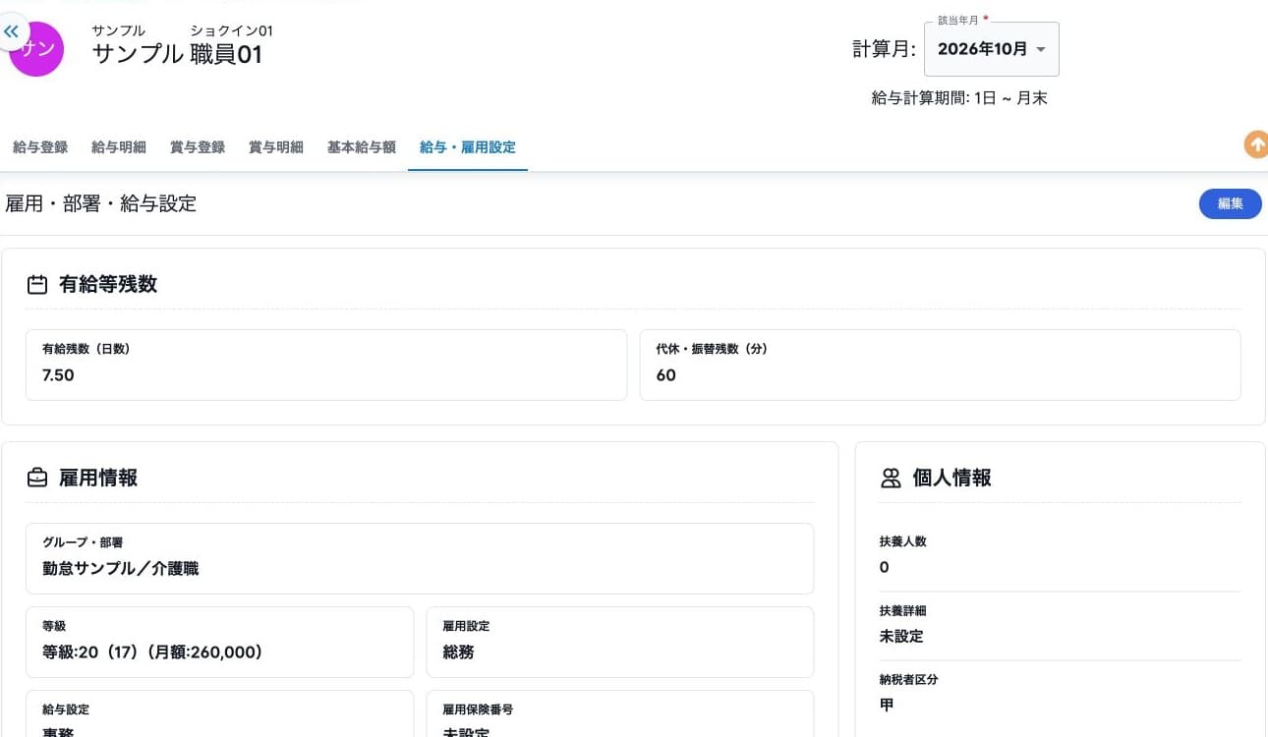The width and height of the screenshot is (1268, 737).
Task: Click the 雇用情報 section title
Action: 98,479
